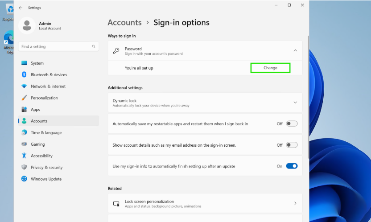The height and width of the screenshot is (222, 371).
Task: Click the Privacy & security shield icon
Action: [24, 168]
